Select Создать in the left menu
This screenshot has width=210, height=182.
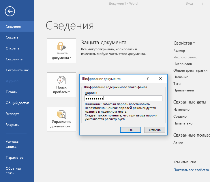[x=12, y=37]
